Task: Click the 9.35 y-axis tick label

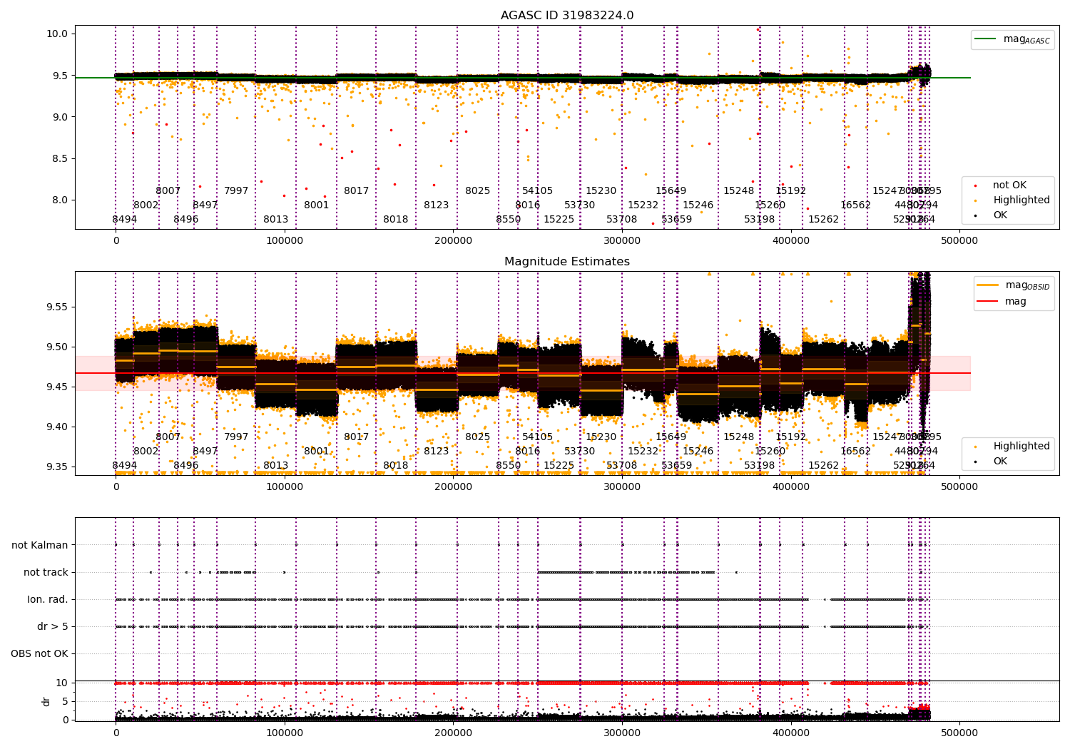Action: pyautogui.click(x=57, y=467)
